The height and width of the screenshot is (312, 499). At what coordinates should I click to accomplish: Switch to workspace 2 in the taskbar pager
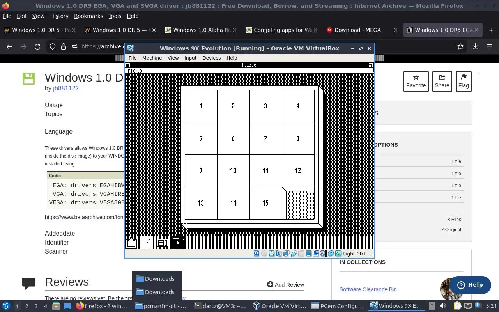(27, 306)
